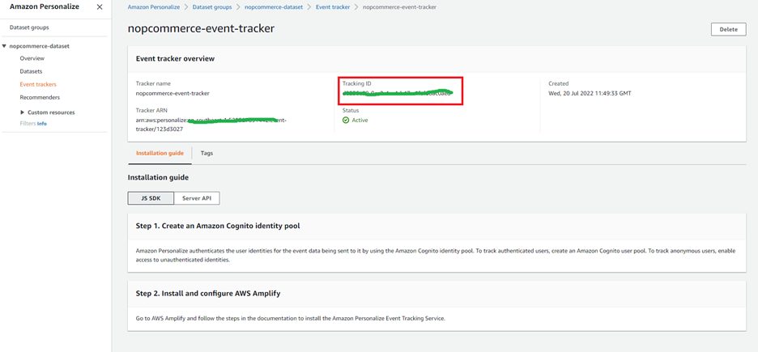Click Filters in the sidebar
758x352 pixels.
[28, 124]
